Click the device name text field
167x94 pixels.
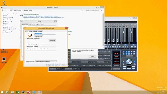(45, 34)
